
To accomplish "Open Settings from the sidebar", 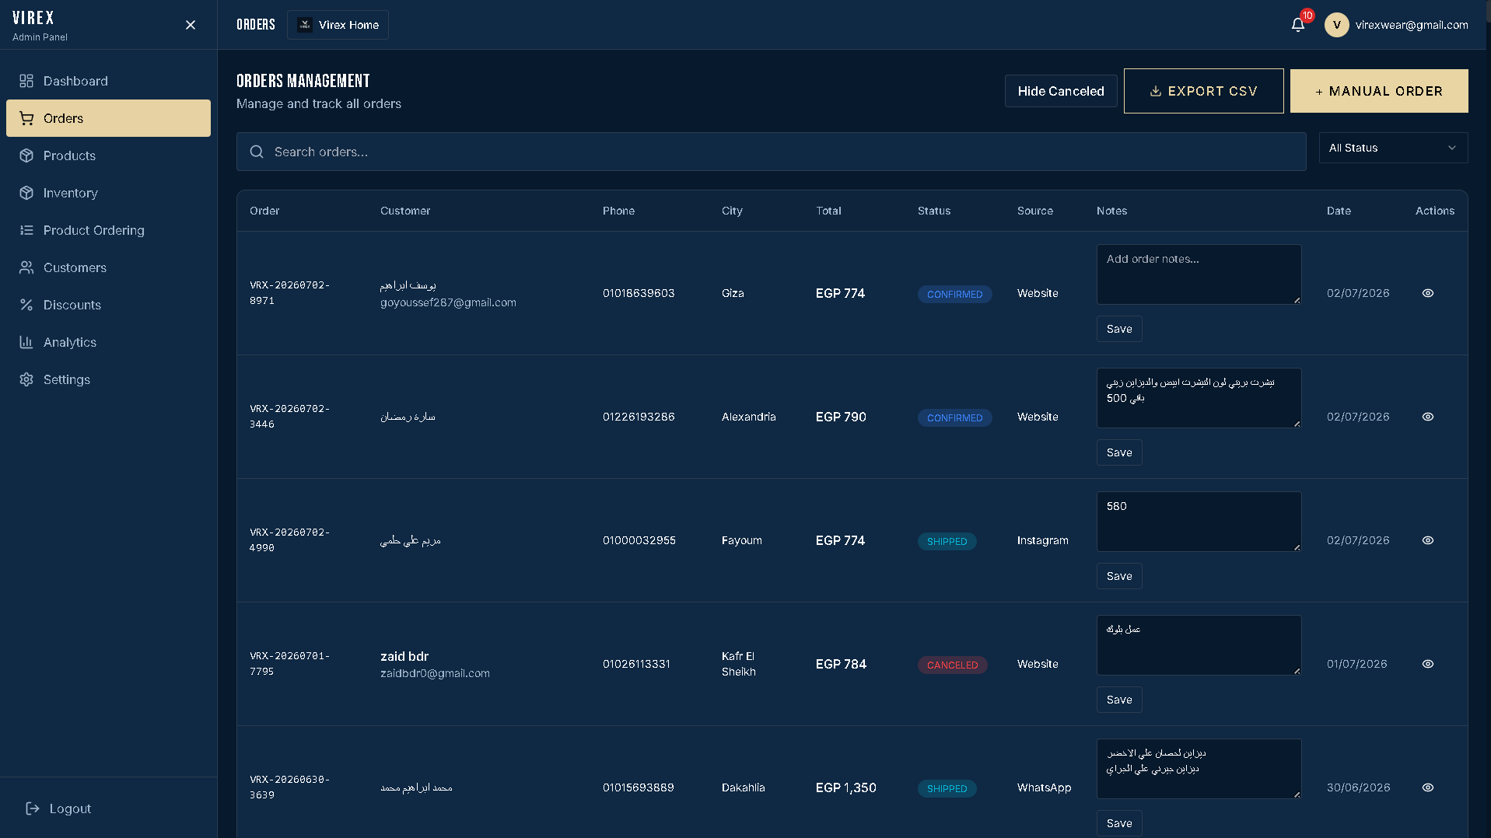I will [108, 379].
